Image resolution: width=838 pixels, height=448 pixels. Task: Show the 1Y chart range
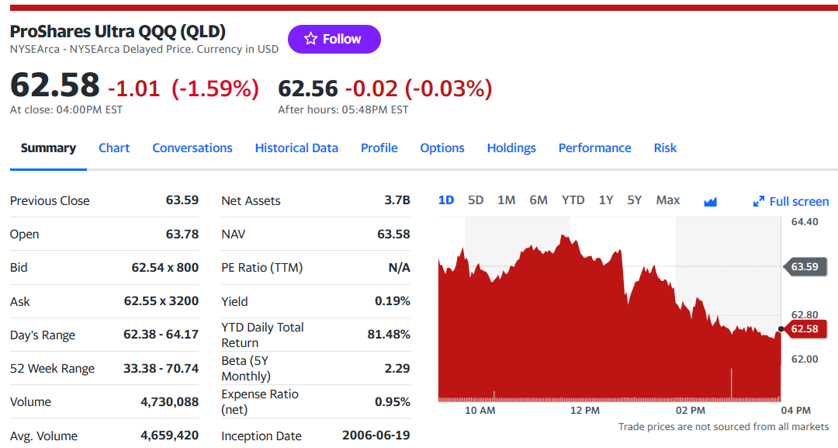coord(605,200)
